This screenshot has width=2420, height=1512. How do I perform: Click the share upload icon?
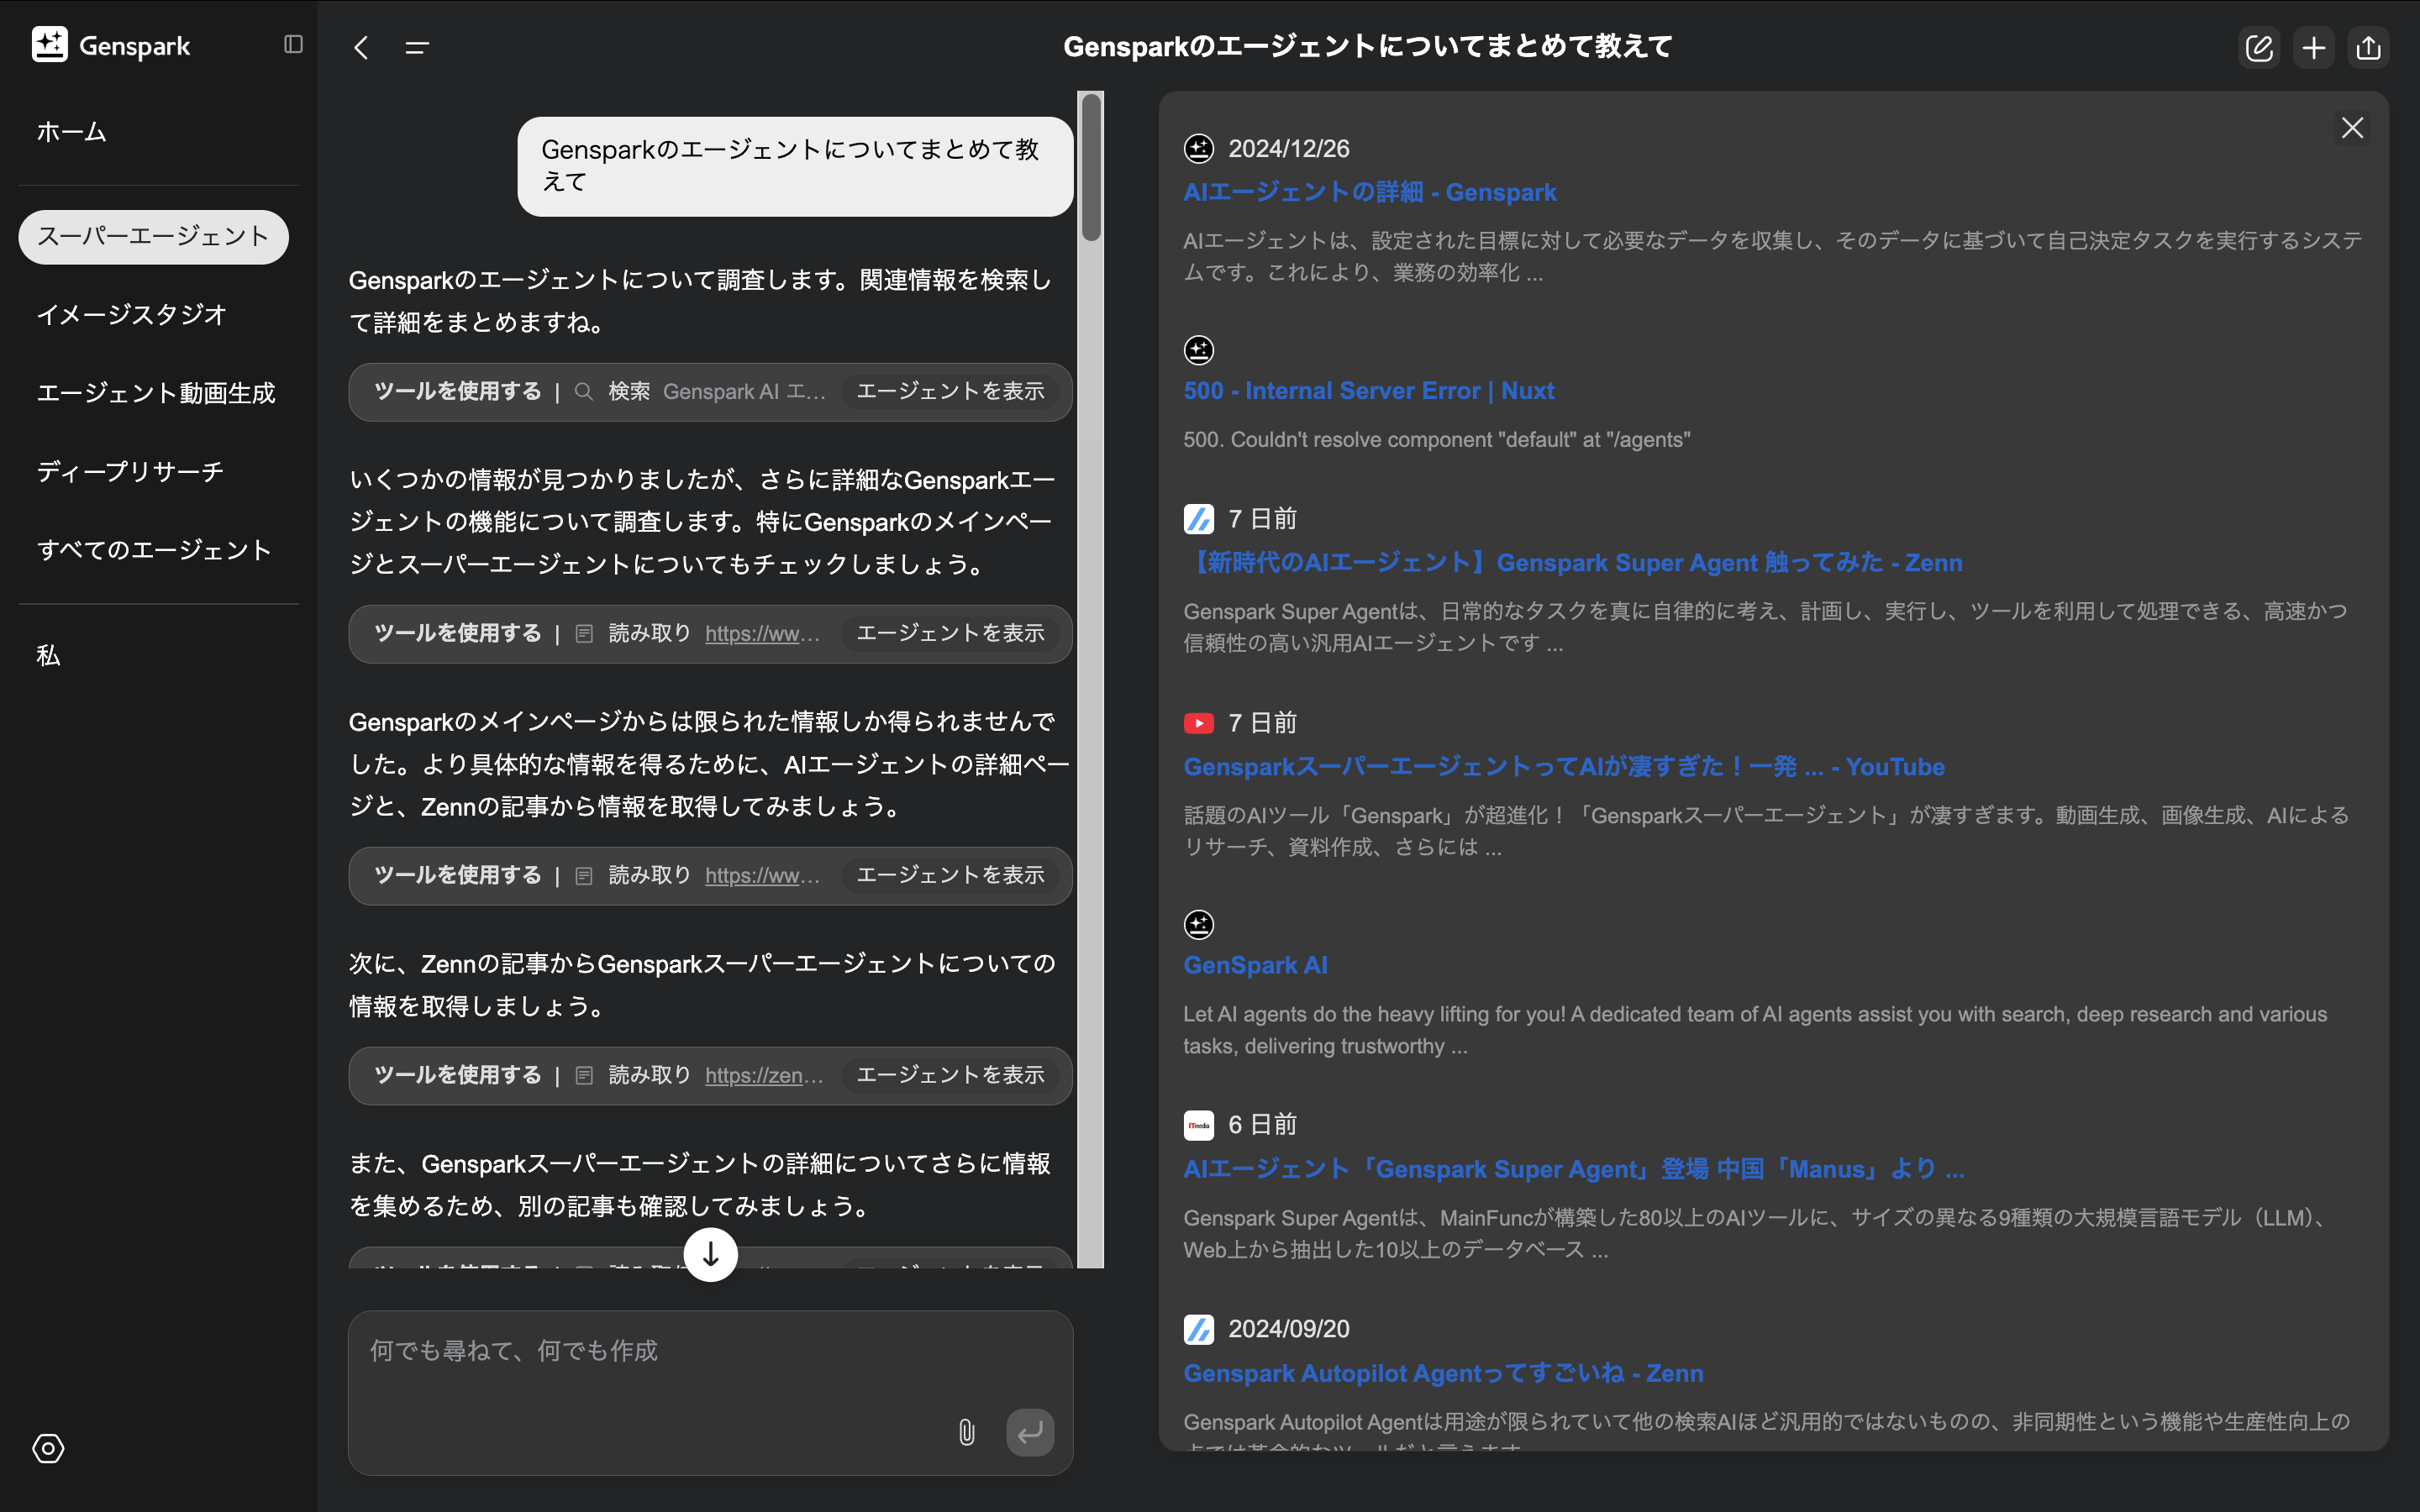(x=2368, y=47)
